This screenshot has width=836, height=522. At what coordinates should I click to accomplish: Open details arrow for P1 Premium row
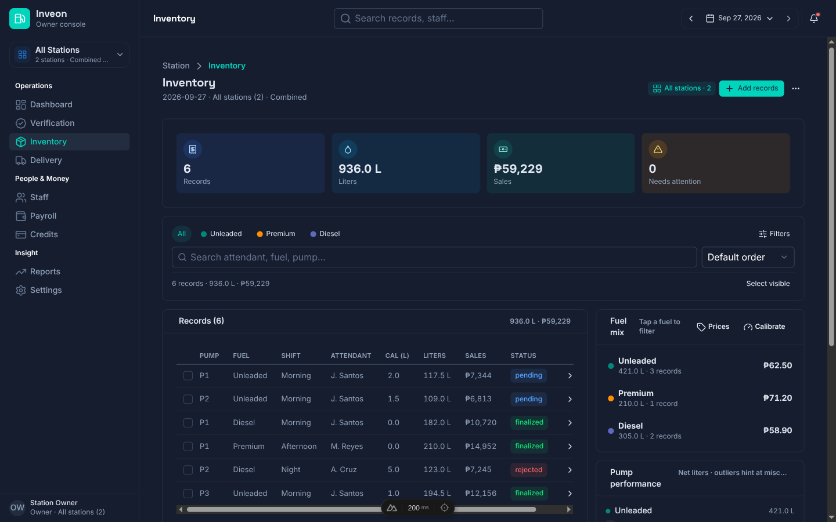[x=570, y=447]
